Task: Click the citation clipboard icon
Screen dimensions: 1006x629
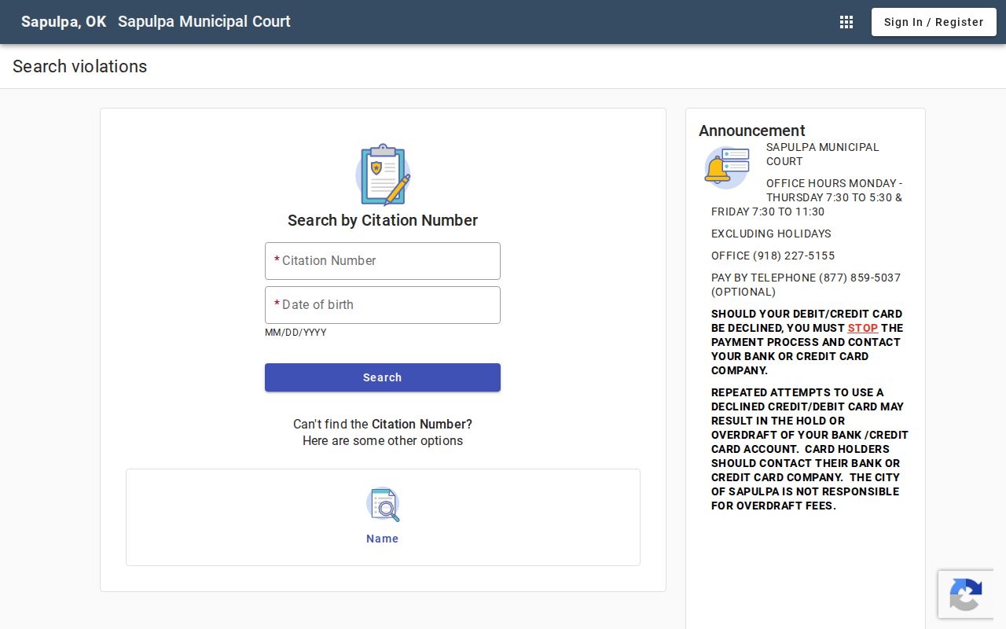Action: (x=383, y=175)
